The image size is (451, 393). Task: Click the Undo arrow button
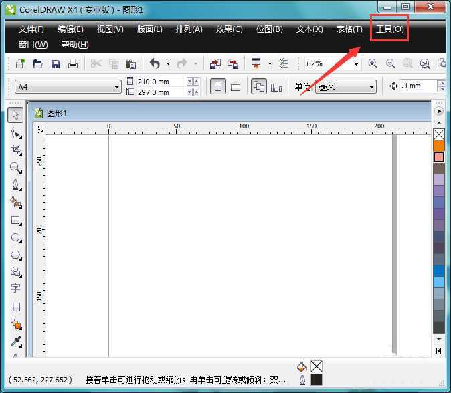click(x=155, y=64)
